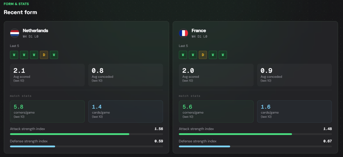
Task: Select the second W badge in Netherlands form
Action: click(x=24, y=55)
